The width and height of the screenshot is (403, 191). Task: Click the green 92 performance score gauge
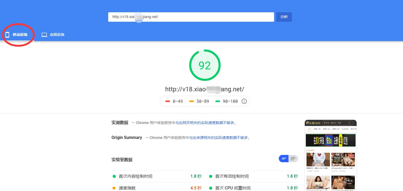pyautogui.click(x=205, y=65)
